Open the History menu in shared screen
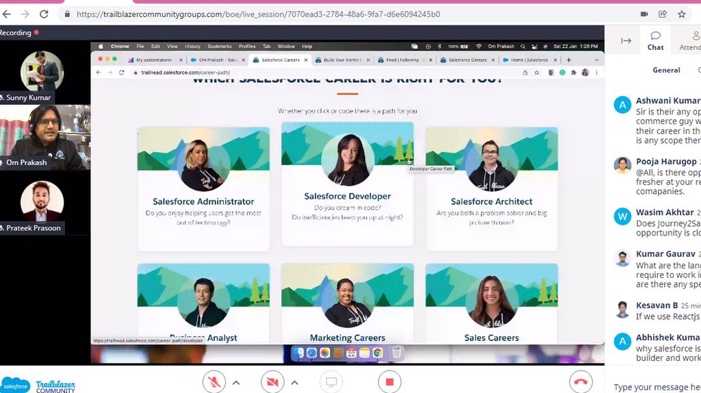The height and width of the screenshot is (393, 701). coord(192,47)
